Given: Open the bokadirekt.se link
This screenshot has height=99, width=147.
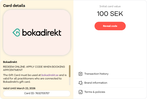Looking at the screenshot, I should 50,75.
